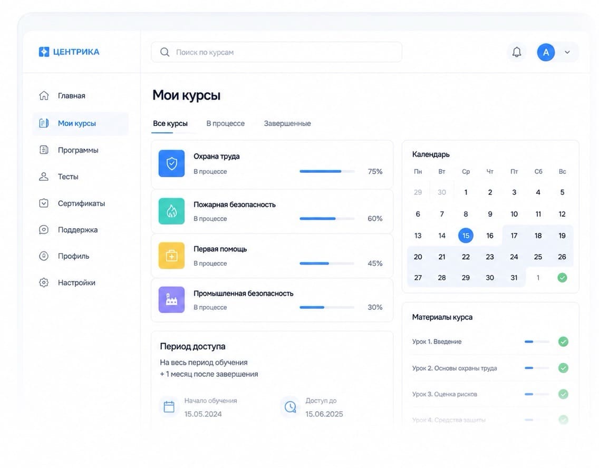599x468 pixels.
Task: Open the user avatar menu A
Action: tap(546, 52)
